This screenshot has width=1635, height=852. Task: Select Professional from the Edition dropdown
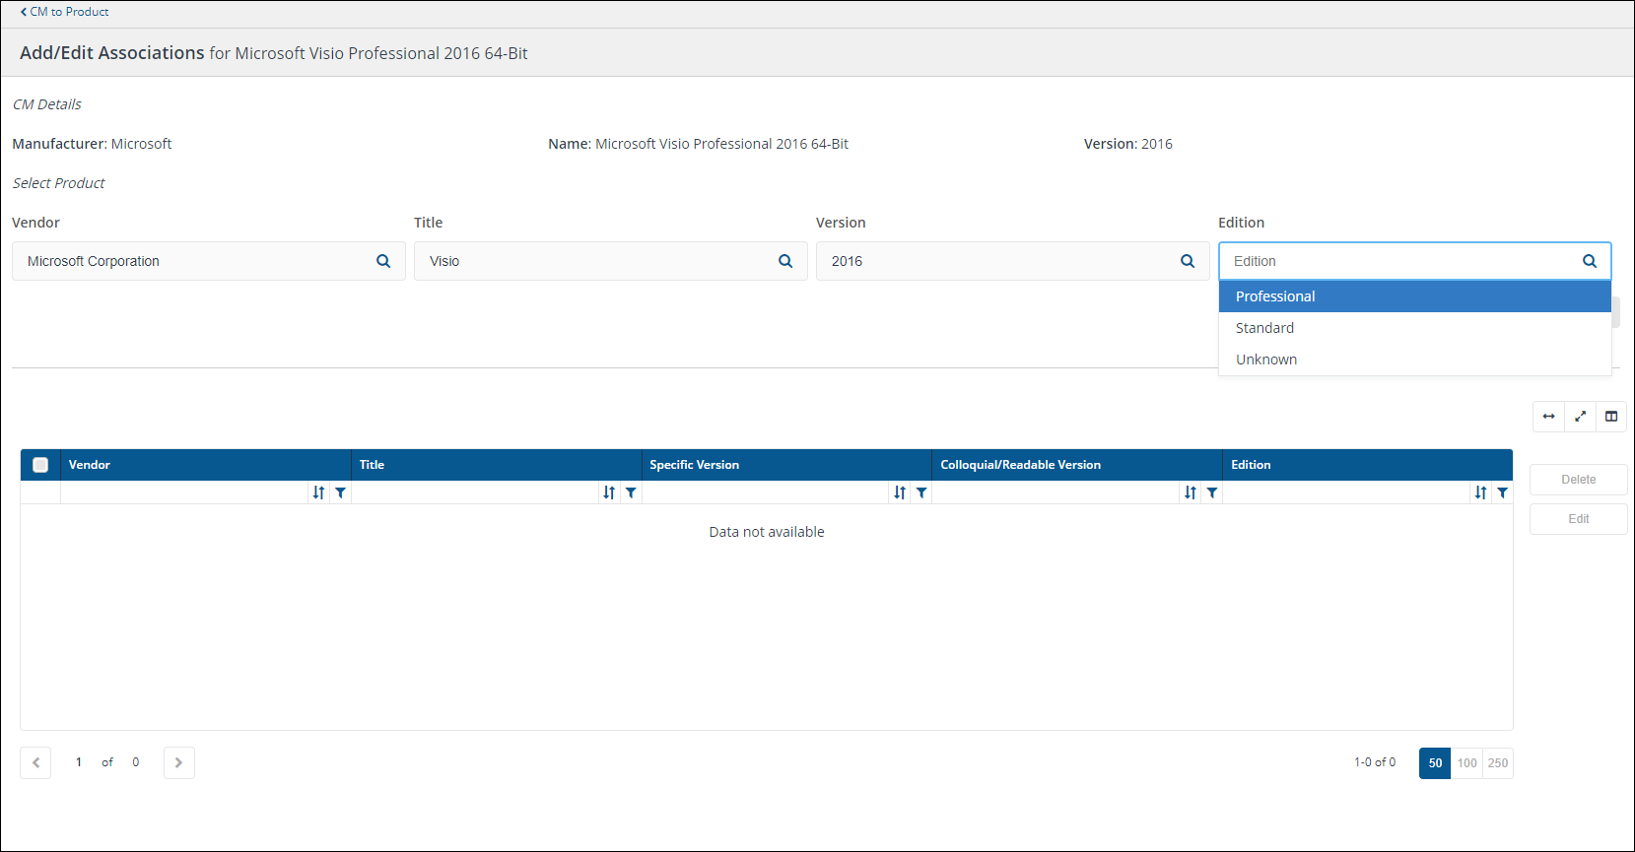point(1275,296)
